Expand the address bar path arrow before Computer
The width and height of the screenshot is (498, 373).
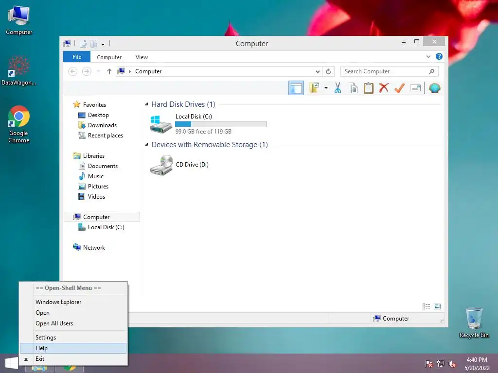129,71
